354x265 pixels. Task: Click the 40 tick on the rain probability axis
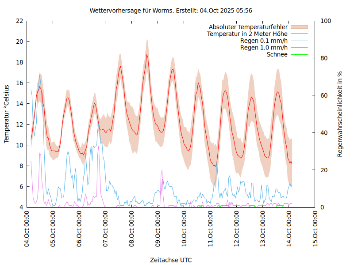coord(323,133)
